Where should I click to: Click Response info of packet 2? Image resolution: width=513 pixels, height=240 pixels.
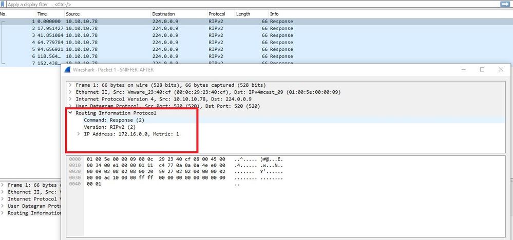(281, 28)
